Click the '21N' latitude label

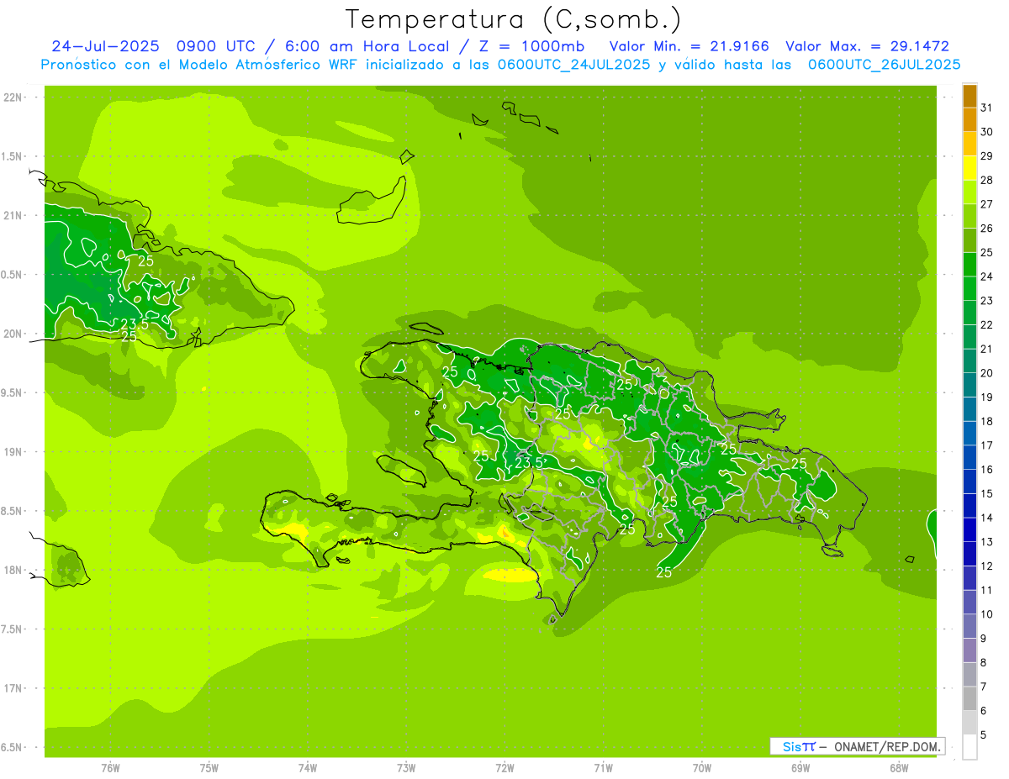(13, 215)
